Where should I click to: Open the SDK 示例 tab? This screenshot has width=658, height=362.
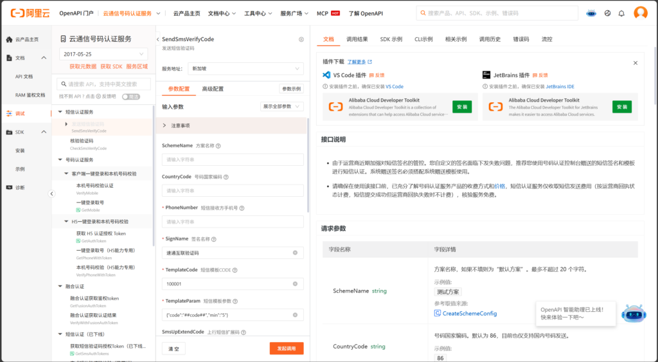[x=391, y=39]
